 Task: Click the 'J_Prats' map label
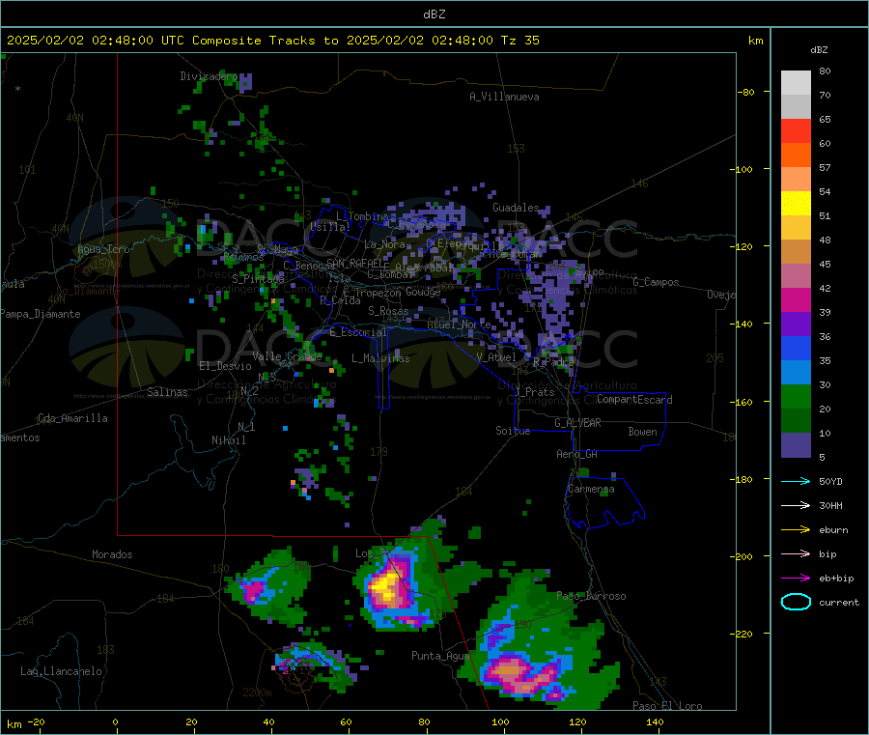(534, 392)
